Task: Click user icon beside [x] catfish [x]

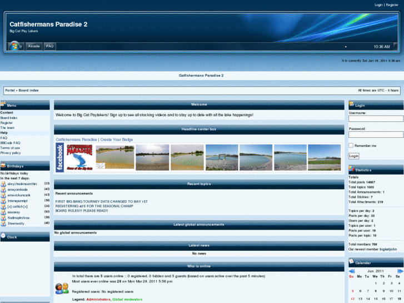Action: tap(3, 207)
